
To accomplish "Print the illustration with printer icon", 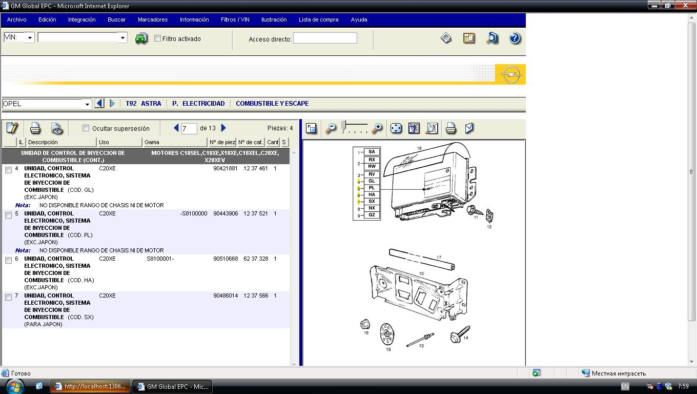I will point(450,128).
